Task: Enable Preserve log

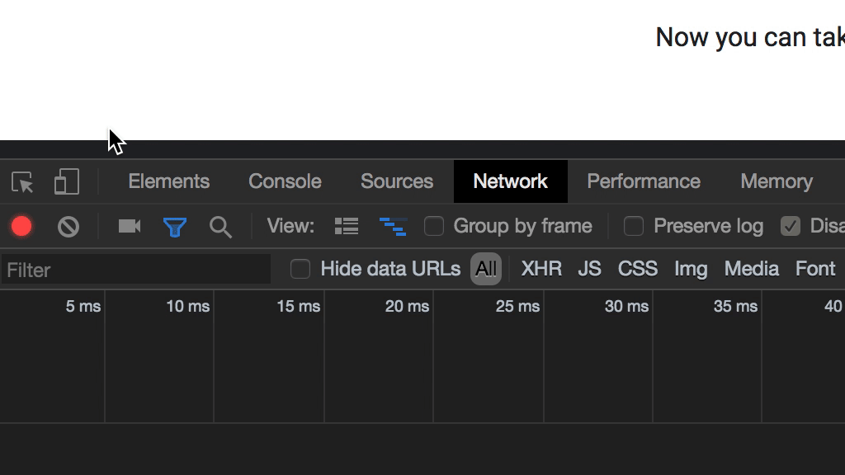Action: coord(634,225)
